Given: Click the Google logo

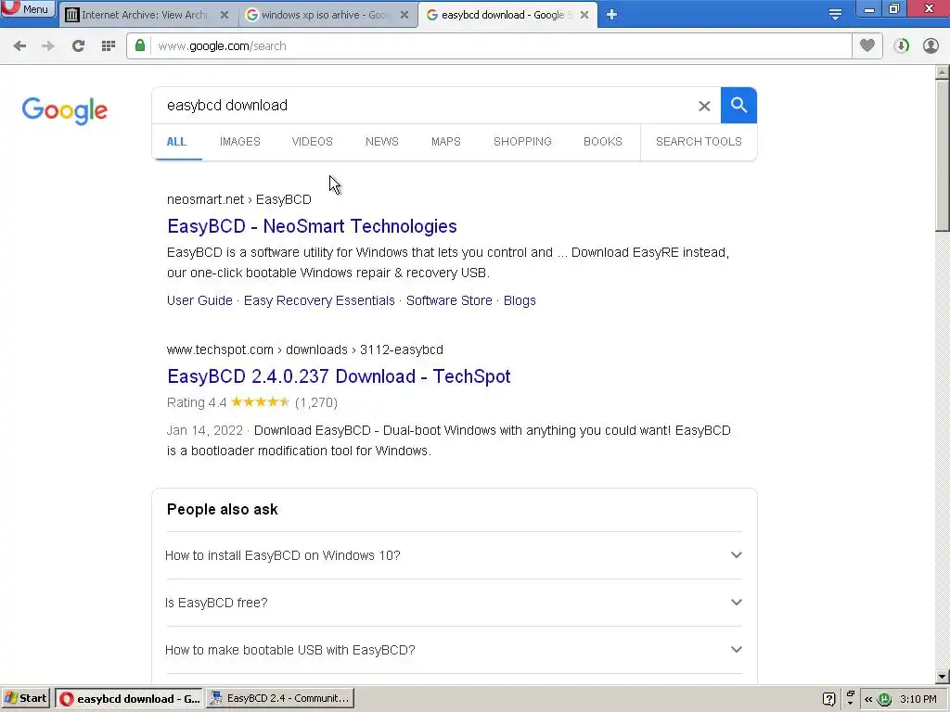Looking at the screenshot, I should pyautogui.click(x=65, y=110).
